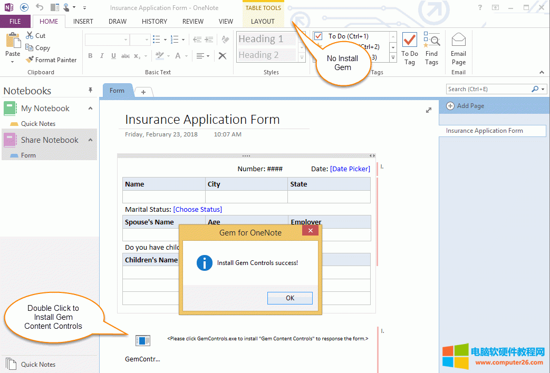This screenshot has width=550, height=373.
Task: Click the To Do Tag icon
Action: (x=409, y=41)
